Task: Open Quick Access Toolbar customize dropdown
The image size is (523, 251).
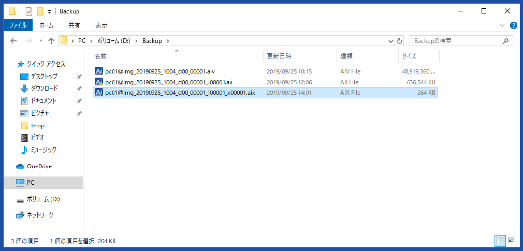Action: pos(49,11)
